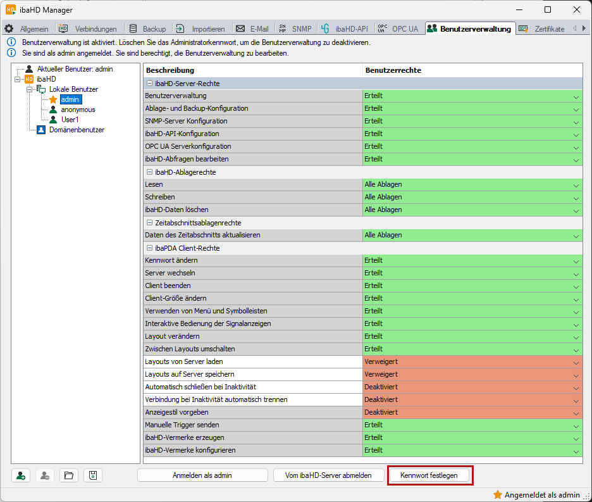Image resolution: width=592 pixels, height=502 pixels.
Task: Click Vom ibaHD-Server abmelden button
Action: point(328,475)
